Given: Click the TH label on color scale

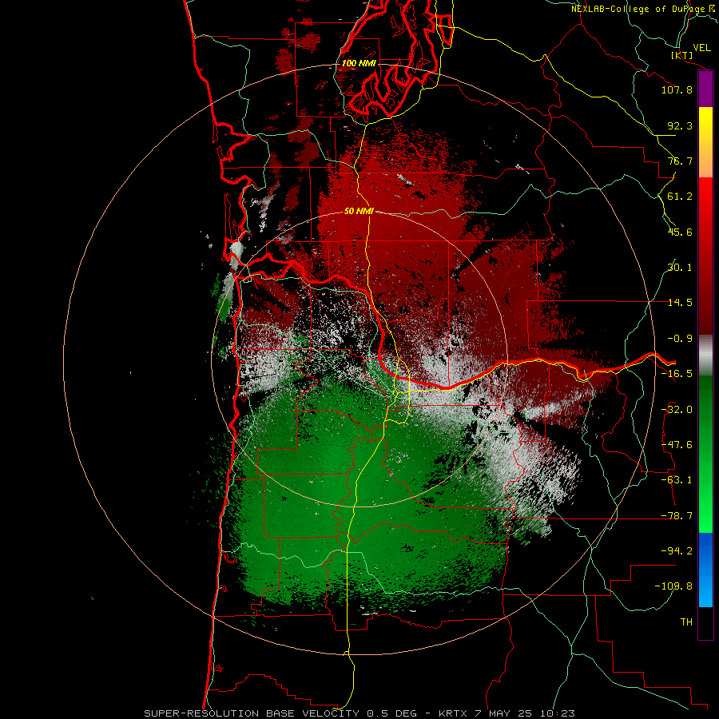Looking at the screenshot, I should (686, 622).
